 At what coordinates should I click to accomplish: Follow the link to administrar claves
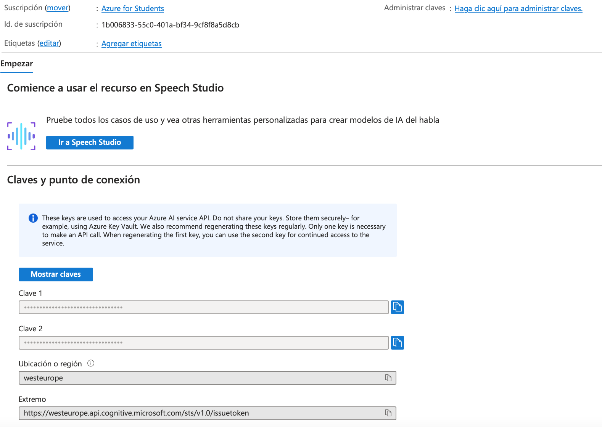click(518, 8)
